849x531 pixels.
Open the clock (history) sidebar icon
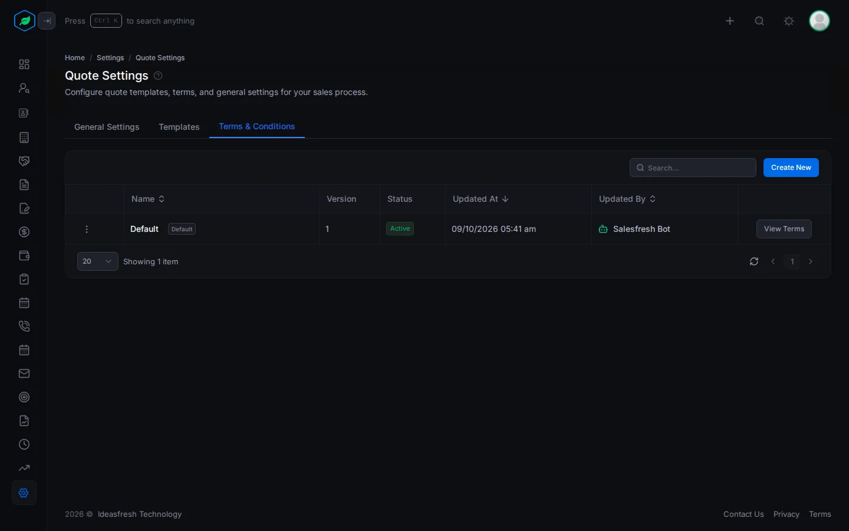click(24, 444)
